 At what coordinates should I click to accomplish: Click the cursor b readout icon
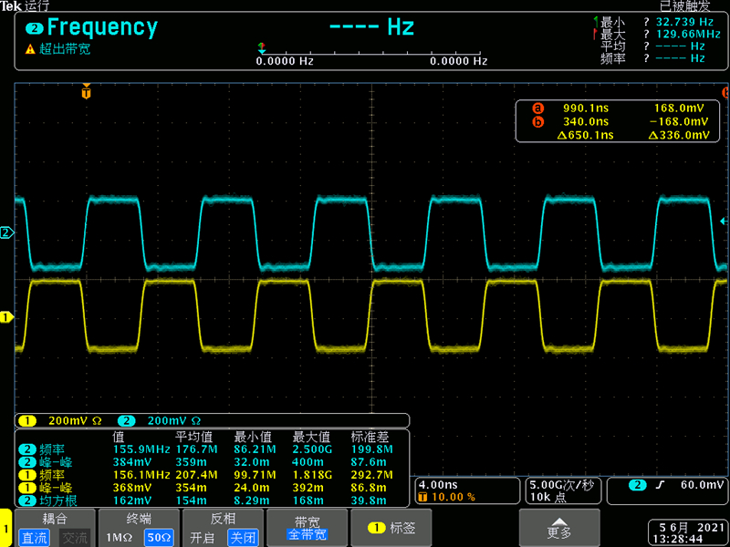tap(537, 121)
